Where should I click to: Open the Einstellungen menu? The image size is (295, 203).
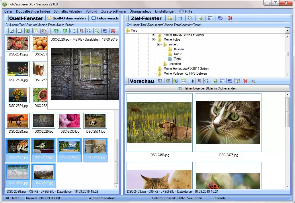(x=165, y=11)
